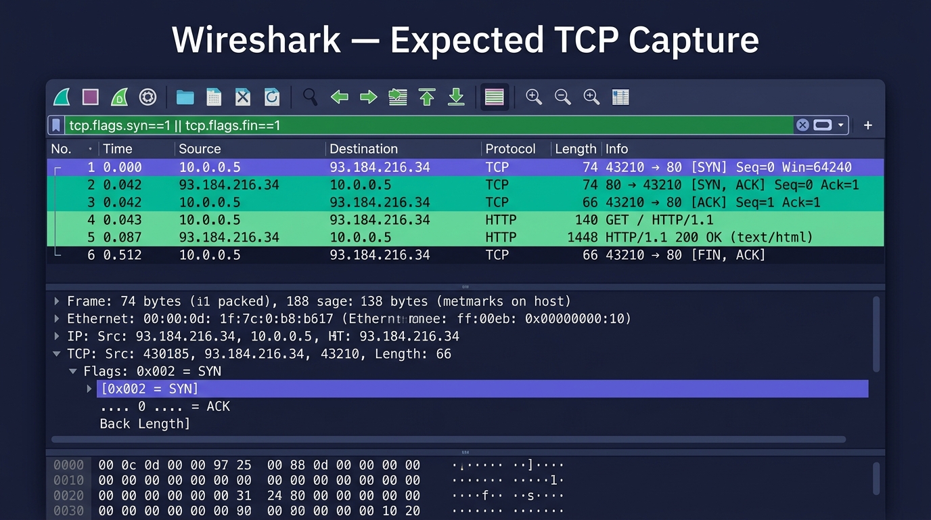Clear the display filter with X icon
This screenshot has width=931, height=520.
coord(802,125)
